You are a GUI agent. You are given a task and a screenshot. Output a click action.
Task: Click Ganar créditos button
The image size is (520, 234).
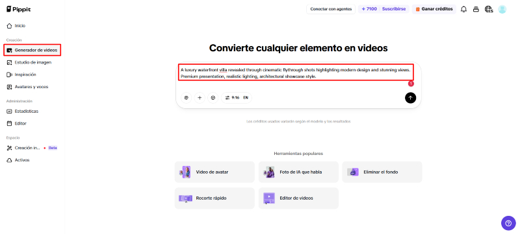434,9
